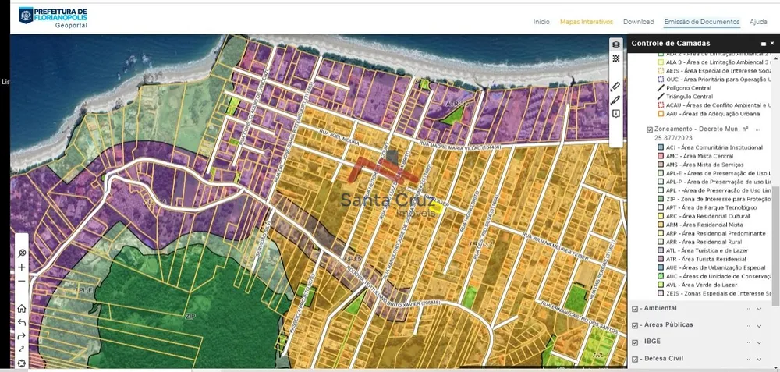Uncheck the Ambiental layer group

[x=635, y=309]
